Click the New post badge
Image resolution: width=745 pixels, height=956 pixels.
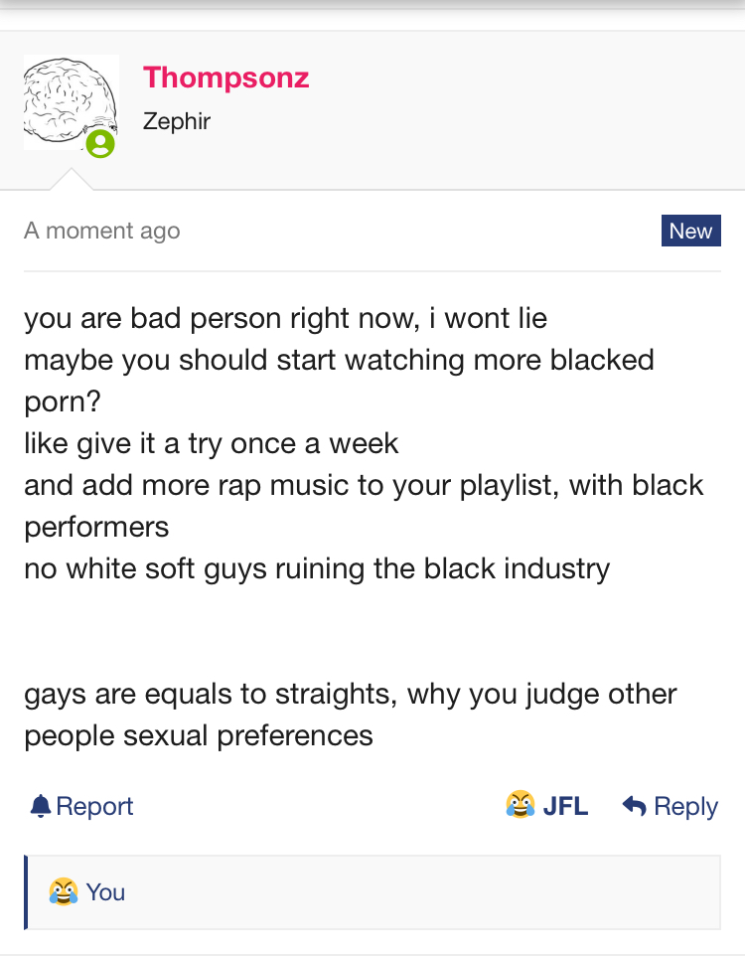(690, 231)
